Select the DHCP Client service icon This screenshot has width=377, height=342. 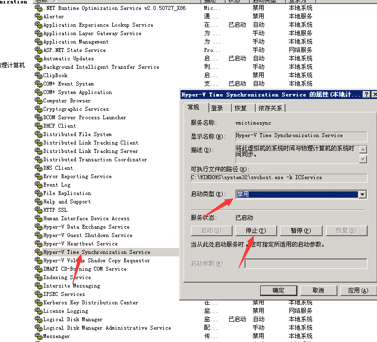39,126
